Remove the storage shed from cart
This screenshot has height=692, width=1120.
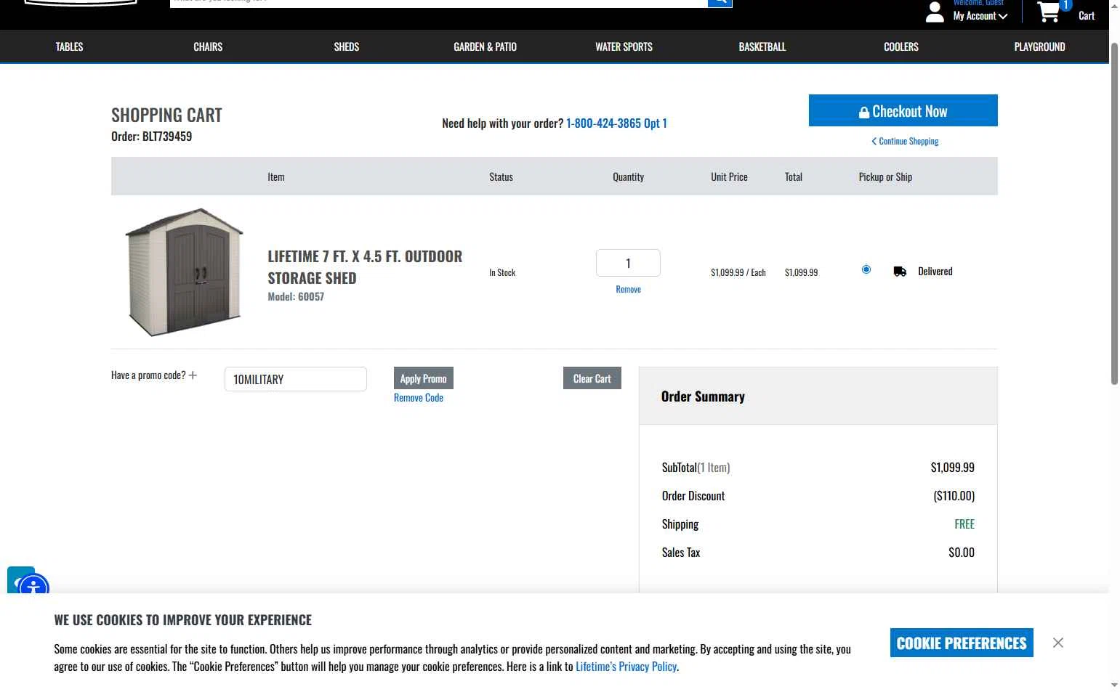(x=628, y=289)
